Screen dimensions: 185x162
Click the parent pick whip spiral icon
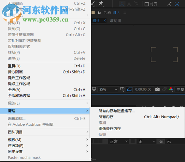pos(161,141)
